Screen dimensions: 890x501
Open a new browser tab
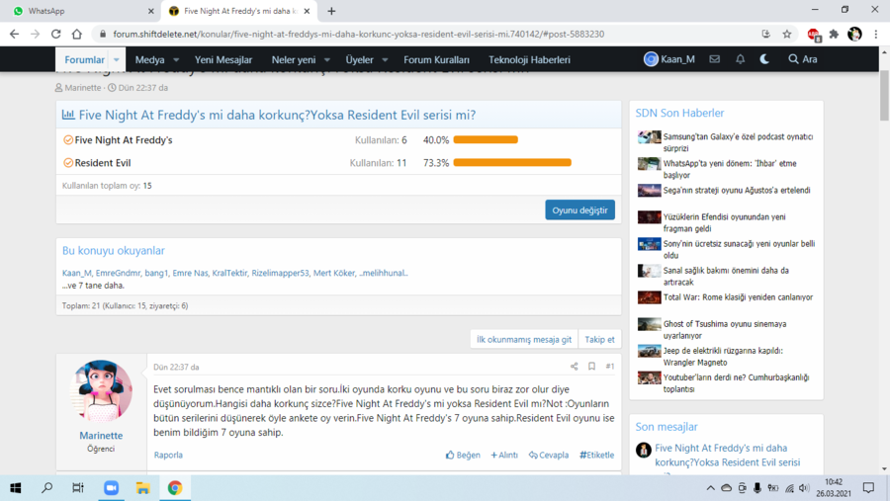point(331,11)
